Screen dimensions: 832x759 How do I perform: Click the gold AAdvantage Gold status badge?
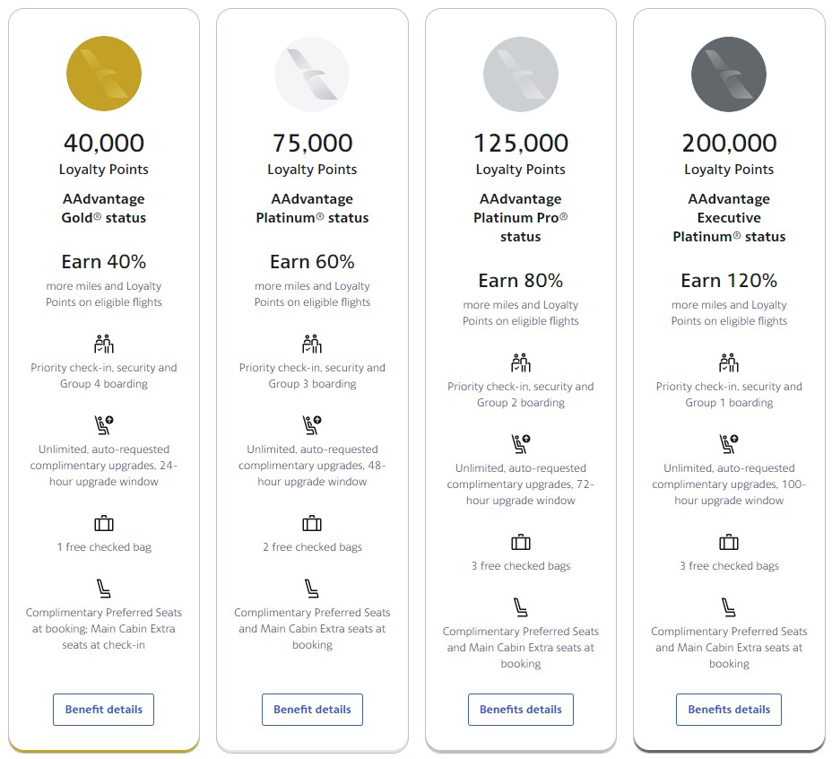[104, 74]
